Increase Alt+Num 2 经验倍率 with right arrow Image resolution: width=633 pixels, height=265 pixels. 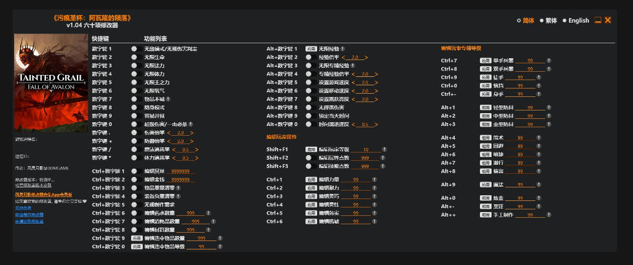366,58
